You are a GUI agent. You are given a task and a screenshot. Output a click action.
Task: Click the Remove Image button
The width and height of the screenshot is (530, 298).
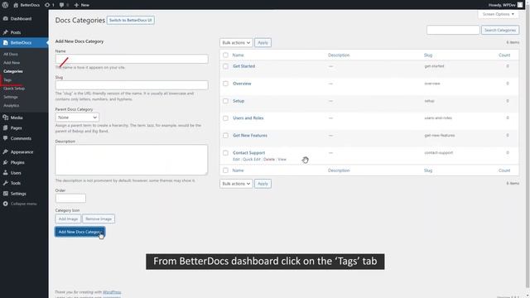coord(99,219)
